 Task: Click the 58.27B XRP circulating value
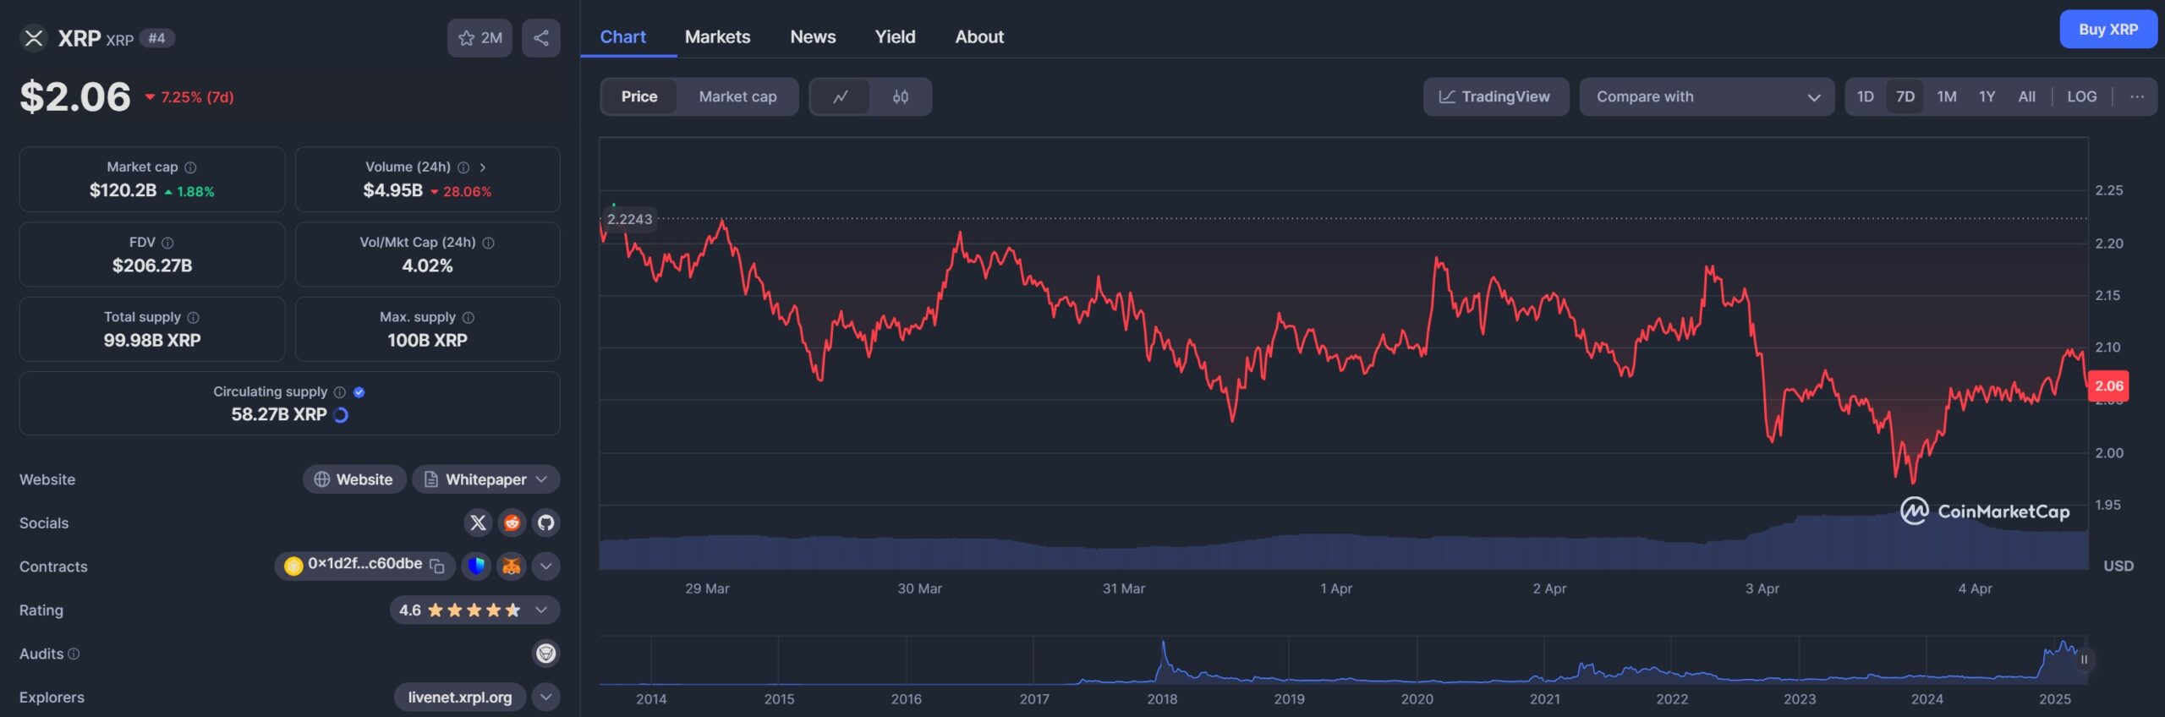[279, 414]
